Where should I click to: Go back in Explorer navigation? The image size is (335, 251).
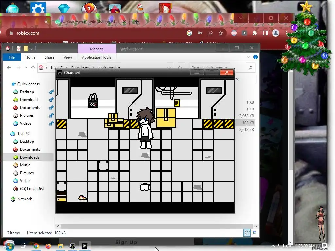(x=9, y=68)
